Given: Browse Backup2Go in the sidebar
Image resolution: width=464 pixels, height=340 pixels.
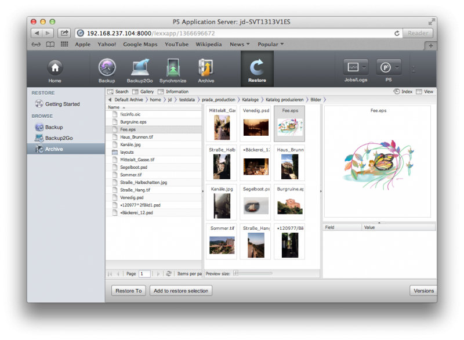Looking at the screenshot, I should (59, 138).
